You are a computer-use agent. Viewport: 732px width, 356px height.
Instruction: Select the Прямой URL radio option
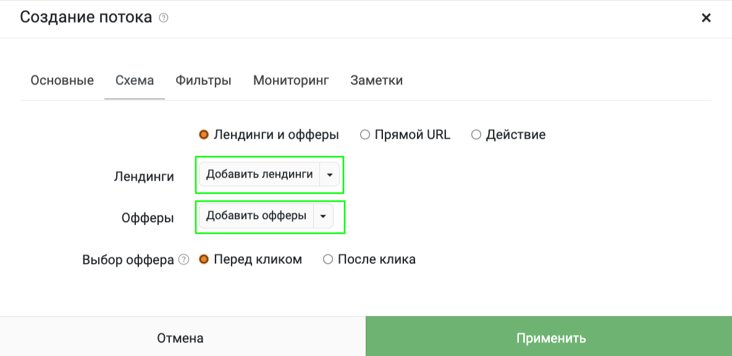pyautogui.click(x=365, y=135)
